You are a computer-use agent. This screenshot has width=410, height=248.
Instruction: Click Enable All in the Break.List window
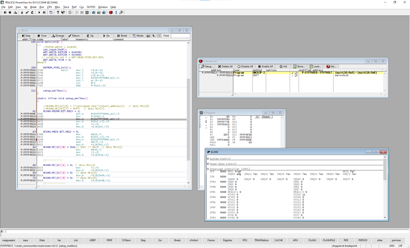click(x=266, y=66)
